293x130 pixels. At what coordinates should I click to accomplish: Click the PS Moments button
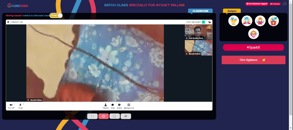tap(275, 4)
